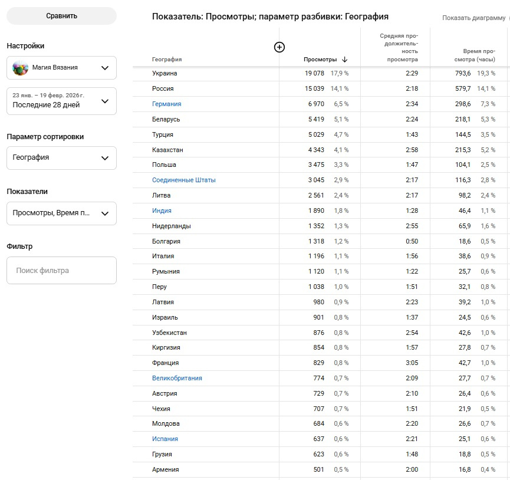Open the Великобритания row link
The width and height of the screenshot is (510, 480).
[x=177, y=378]
